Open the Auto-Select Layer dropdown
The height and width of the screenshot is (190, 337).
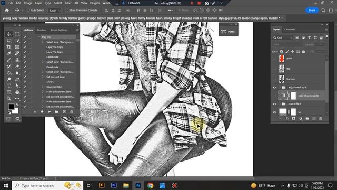click(55, 11)
